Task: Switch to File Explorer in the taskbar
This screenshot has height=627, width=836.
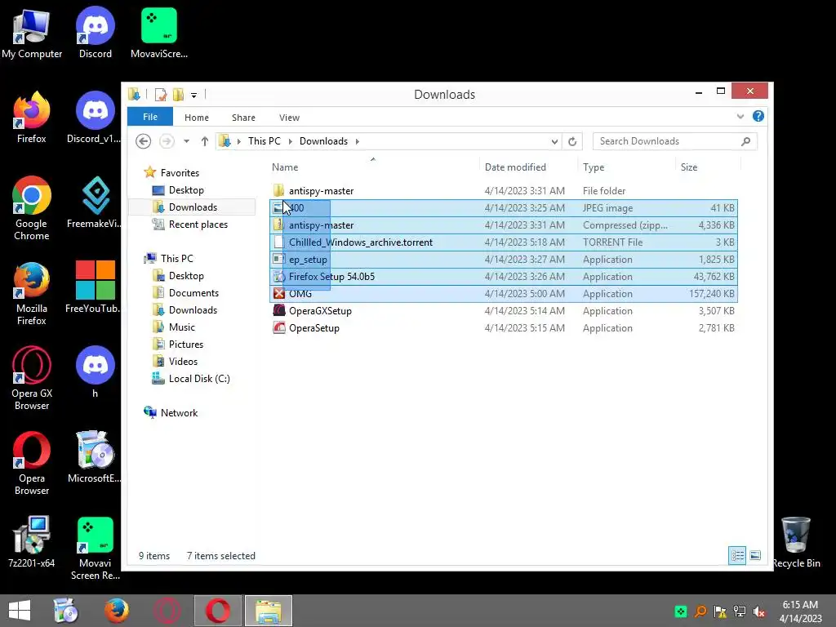Action: pos(269,611)
